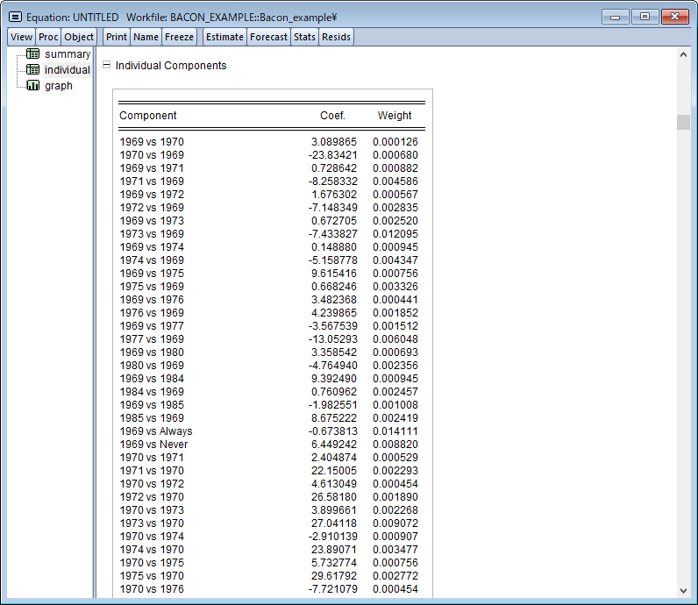Click the Forecast button

[x=268, y=37]
